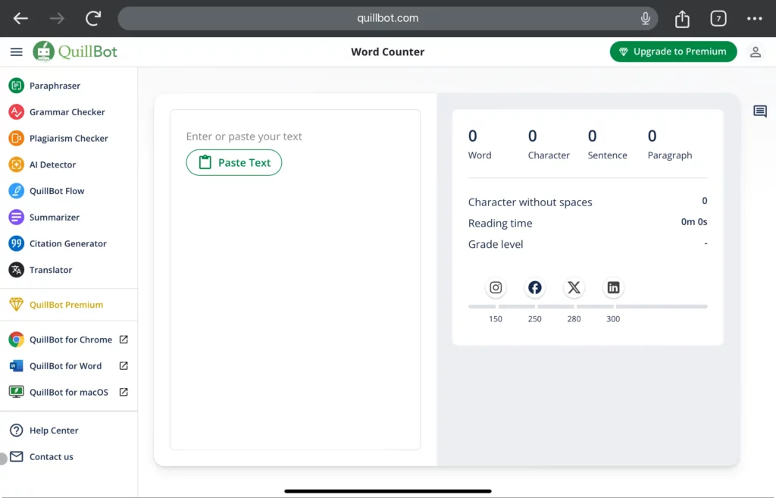The image size is (776, 498).
Task: Click the quillbot.com address bar
Action: [x=387, y=18]
